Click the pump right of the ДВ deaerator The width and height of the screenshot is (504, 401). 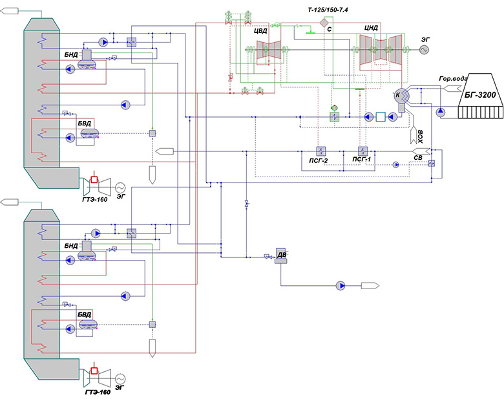coord(340,285)
